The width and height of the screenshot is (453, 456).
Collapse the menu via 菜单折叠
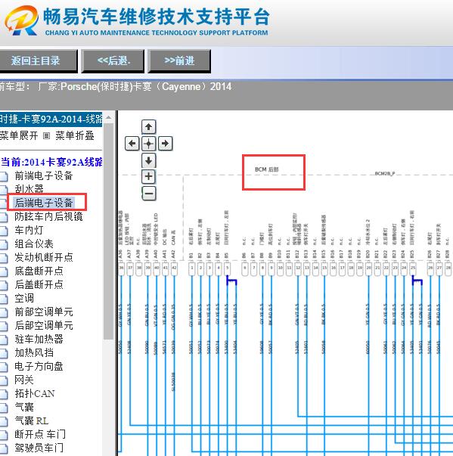[x=75, y=135]
